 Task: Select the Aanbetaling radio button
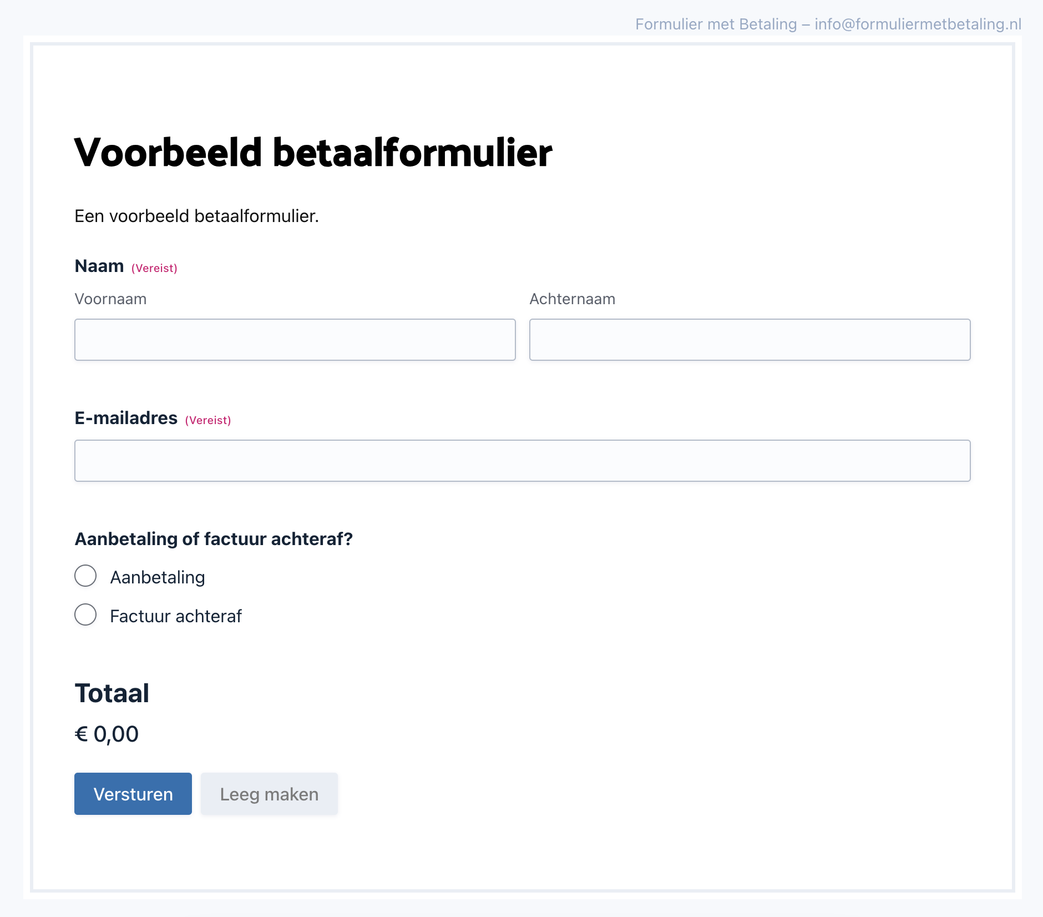85,576
